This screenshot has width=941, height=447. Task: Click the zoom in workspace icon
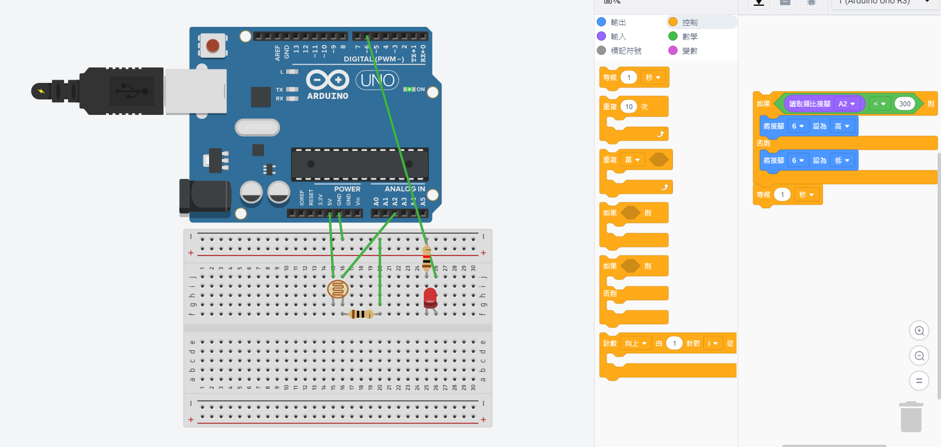[x=919, y=331]
